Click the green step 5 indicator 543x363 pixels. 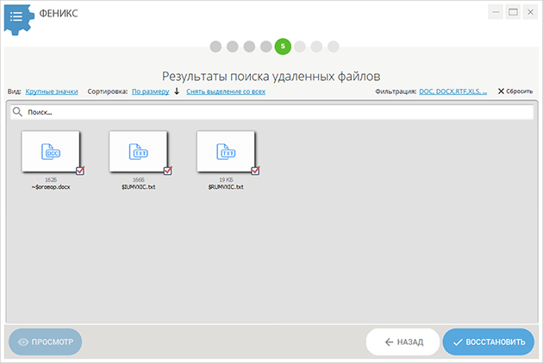pos(283,47)
